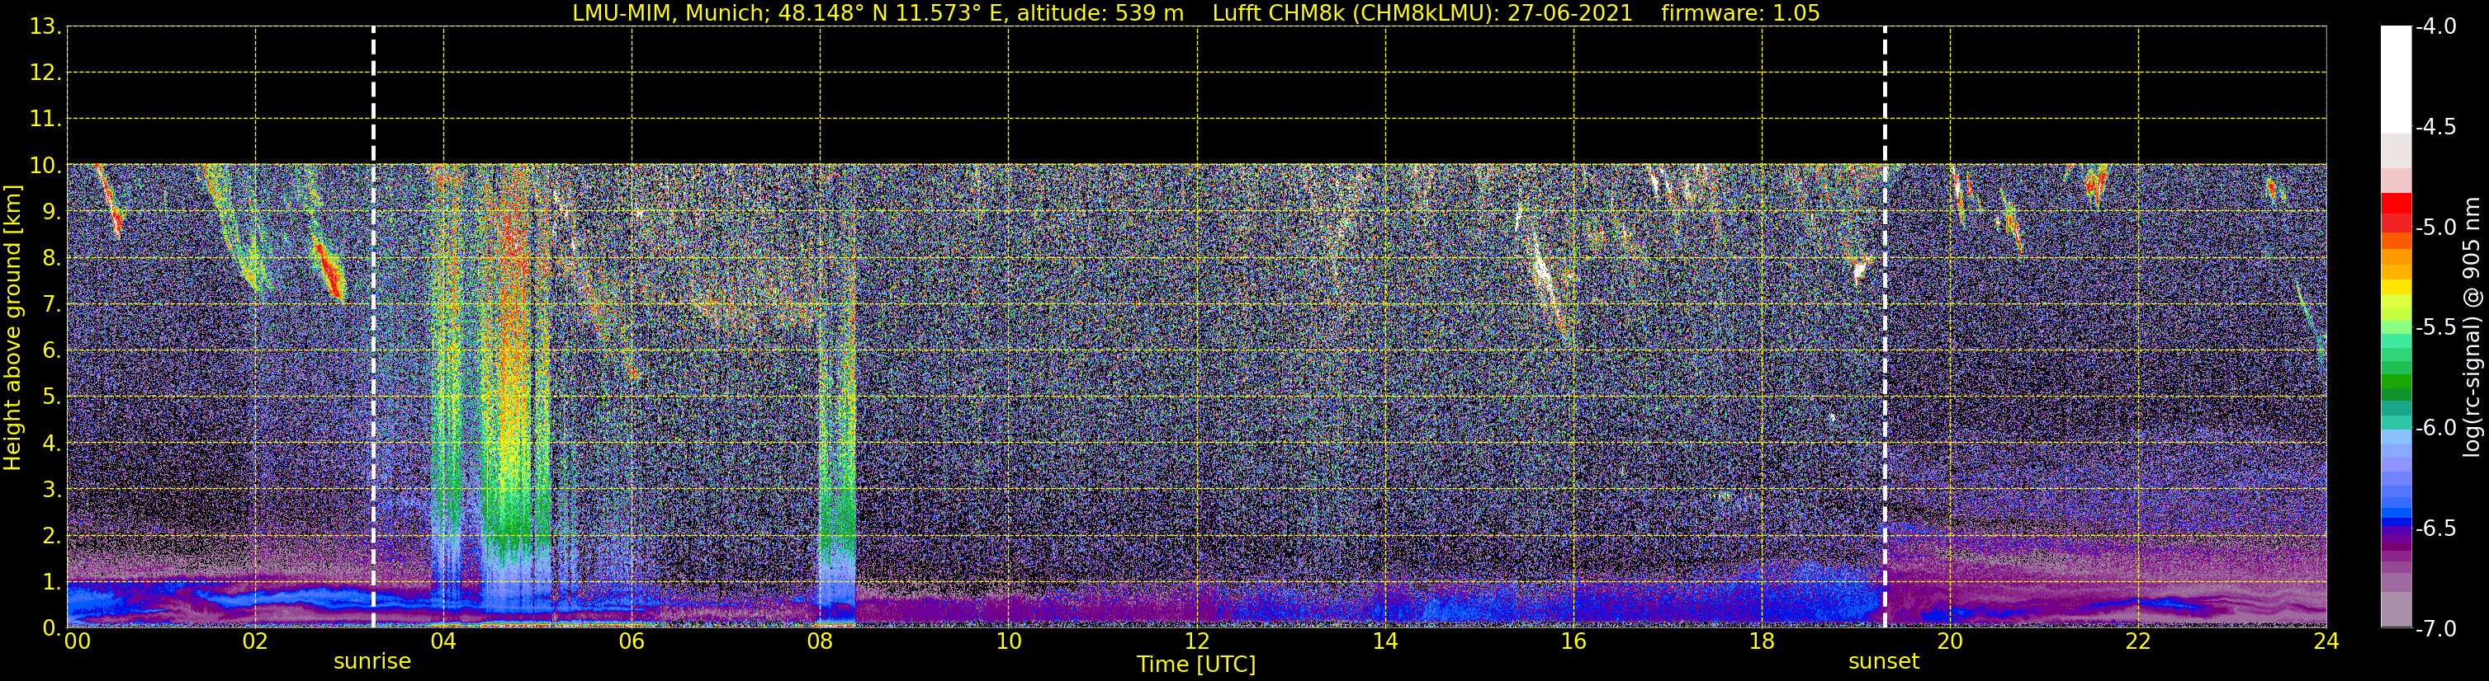Click the time axis tick '16'

(x=1573, y=641)
